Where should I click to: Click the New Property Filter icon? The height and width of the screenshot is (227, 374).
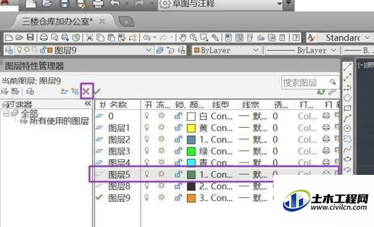(x=4, y=91)
